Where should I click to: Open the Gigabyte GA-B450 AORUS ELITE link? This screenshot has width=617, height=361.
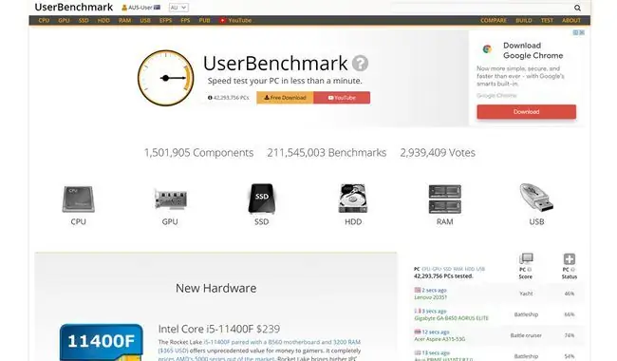tap(451, 318)
